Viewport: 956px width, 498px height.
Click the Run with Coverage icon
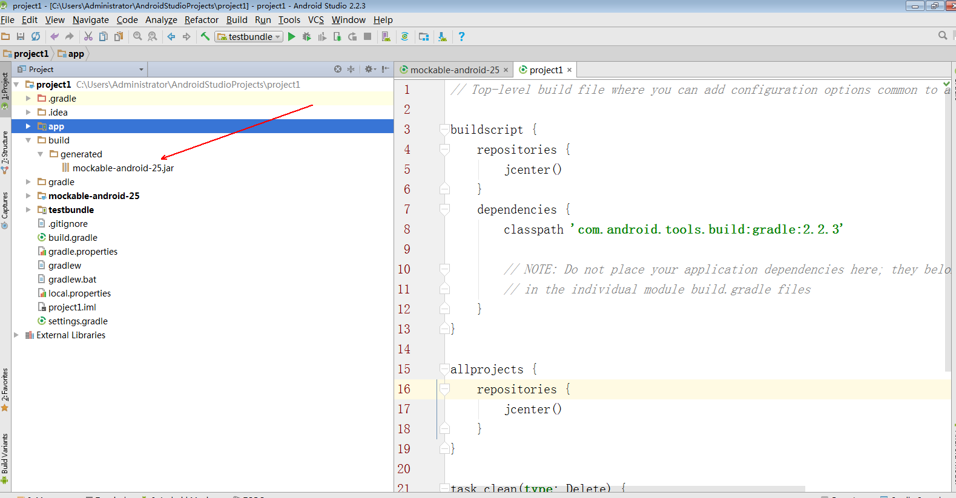[322, 36]
